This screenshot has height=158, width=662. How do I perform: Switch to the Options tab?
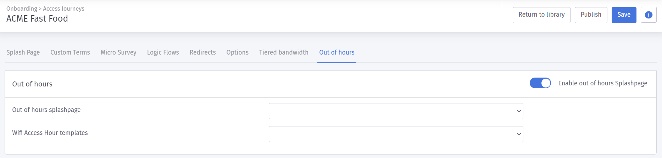point(238,52)
